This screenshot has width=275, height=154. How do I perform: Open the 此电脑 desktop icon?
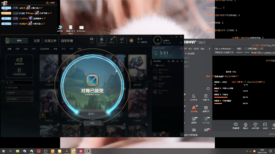click(60, 29)
